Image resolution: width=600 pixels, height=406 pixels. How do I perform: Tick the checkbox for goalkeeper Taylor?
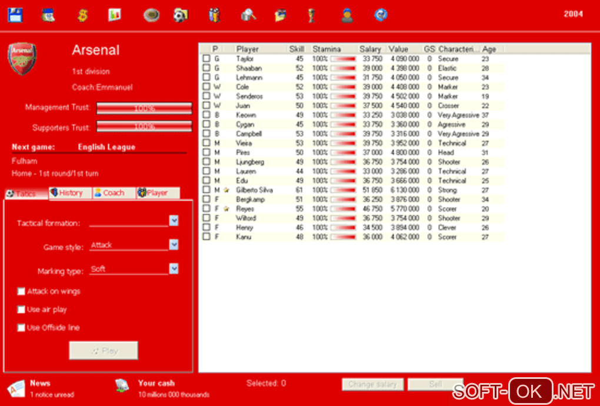coord(206,59)
